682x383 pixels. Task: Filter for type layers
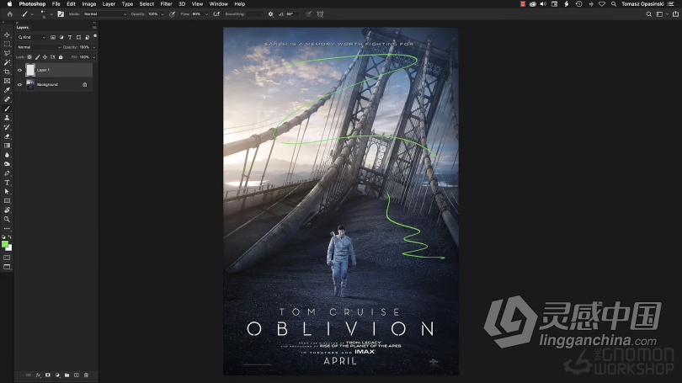(70, 37)
